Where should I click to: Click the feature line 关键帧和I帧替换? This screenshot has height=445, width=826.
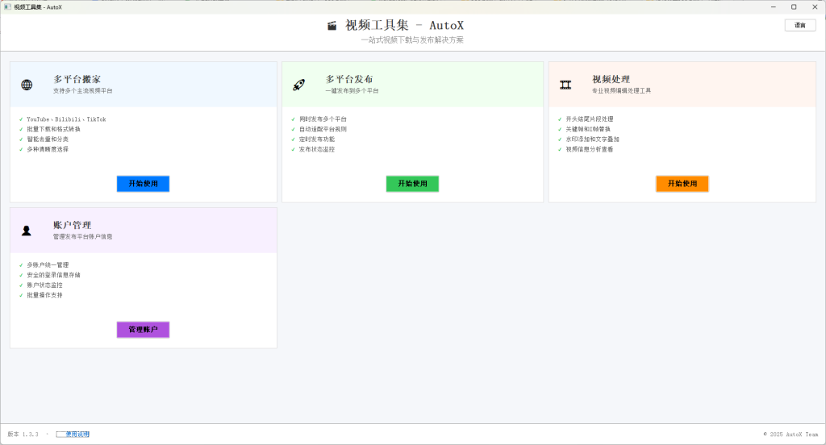[588, 129]
